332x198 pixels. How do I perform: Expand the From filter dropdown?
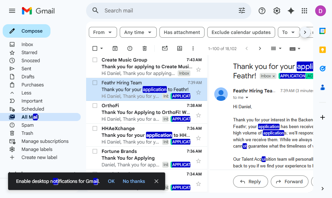103,32
